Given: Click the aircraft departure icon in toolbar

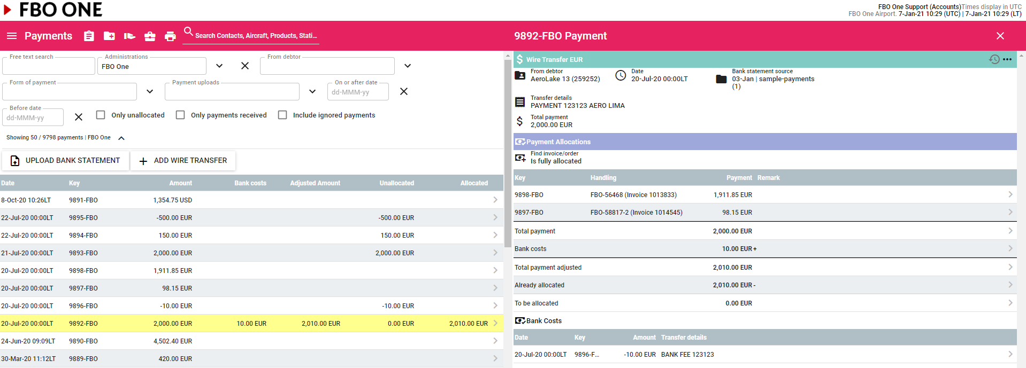Looking at the screenshot, I should (x=129, y=36).
